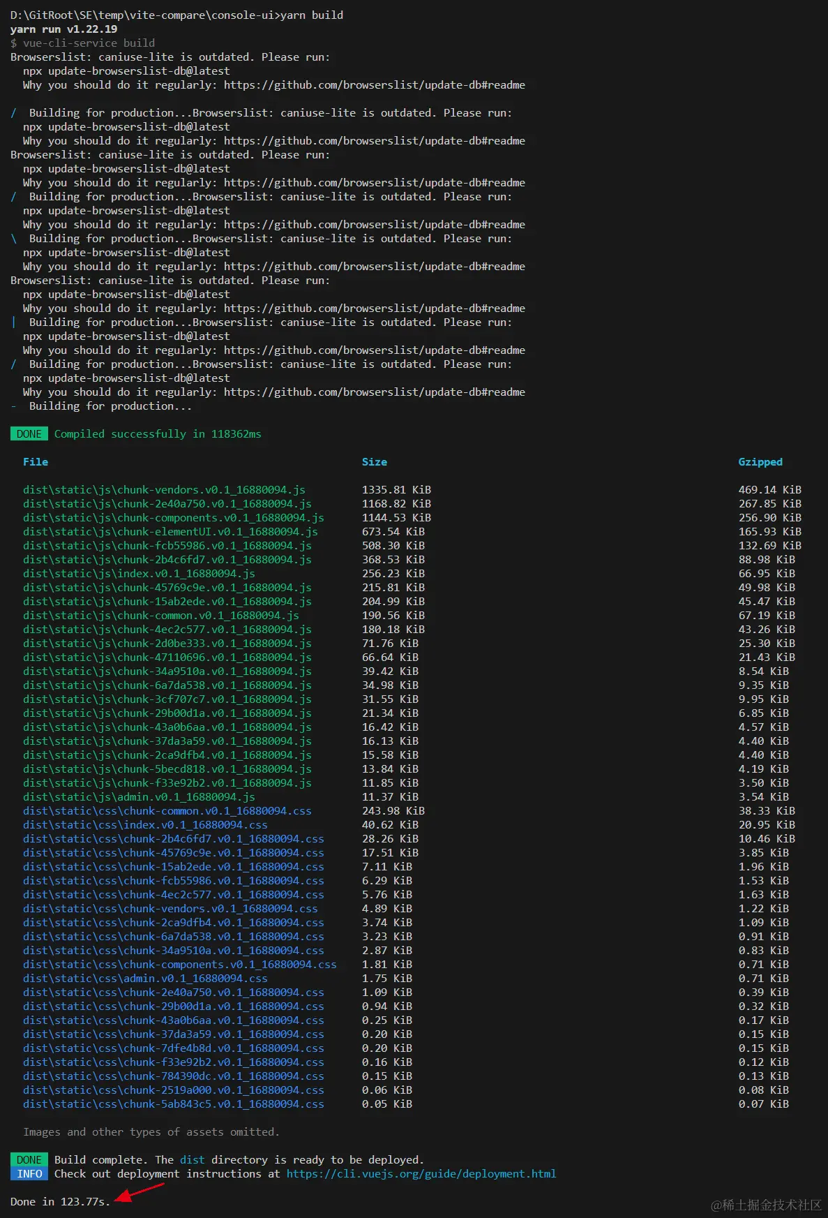Select index.v0.1_16880094.js file name

tap(139, 574)
